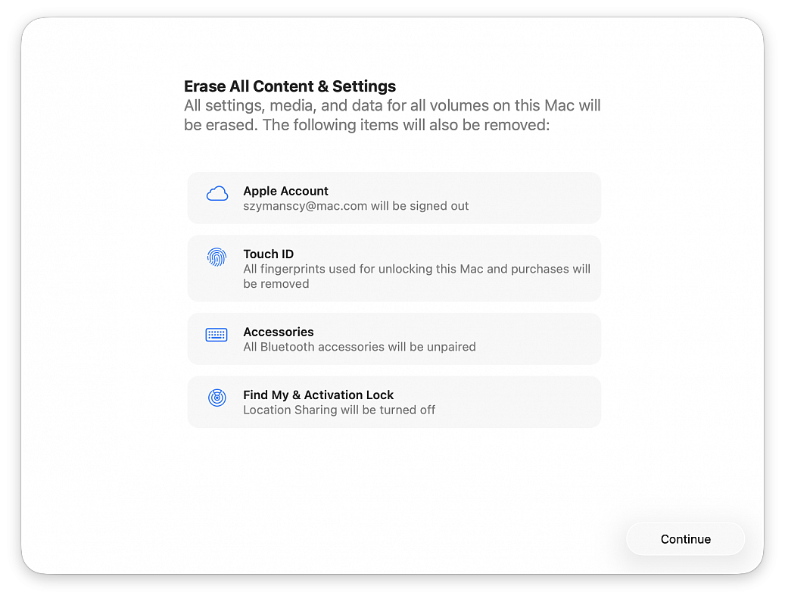
Task: Click the Touch ID fingerprint icon
Action: coord(216,257)
